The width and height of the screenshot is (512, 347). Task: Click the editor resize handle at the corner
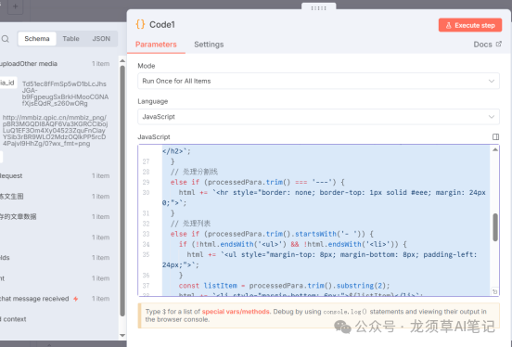(495, 291)
